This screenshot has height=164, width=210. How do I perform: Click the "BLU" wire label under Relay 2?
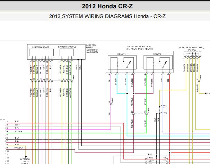[161, 81]
